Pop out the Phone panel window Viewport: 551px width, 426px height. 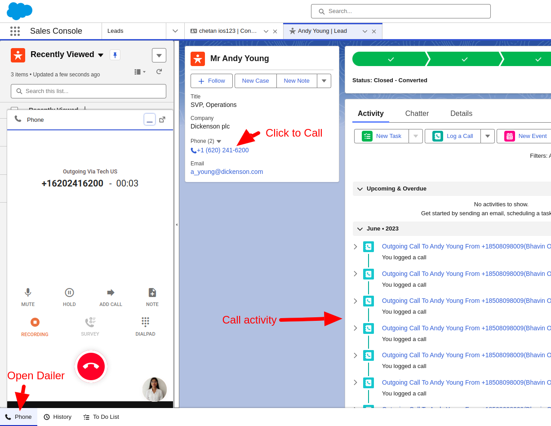point(162,120)
